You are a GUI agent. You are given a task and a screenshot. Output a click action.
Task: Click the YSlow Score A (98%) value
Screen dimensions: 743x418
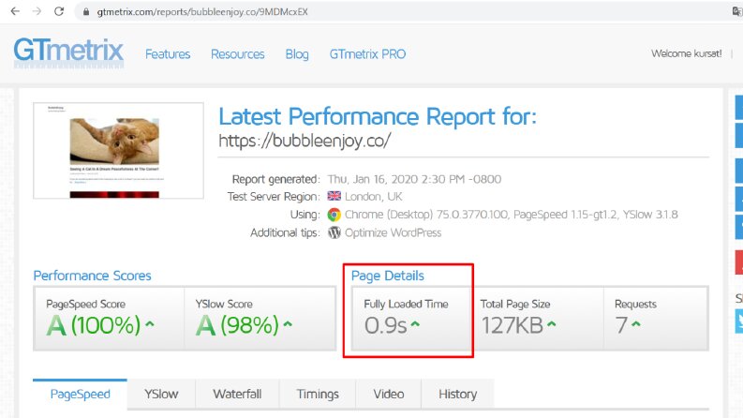pos(237,325)
